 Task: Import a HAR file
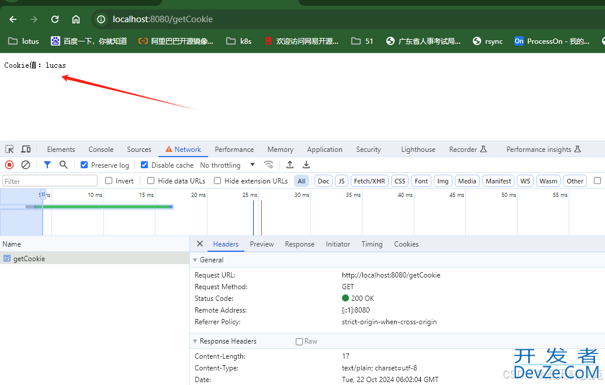tap(290, 165)
